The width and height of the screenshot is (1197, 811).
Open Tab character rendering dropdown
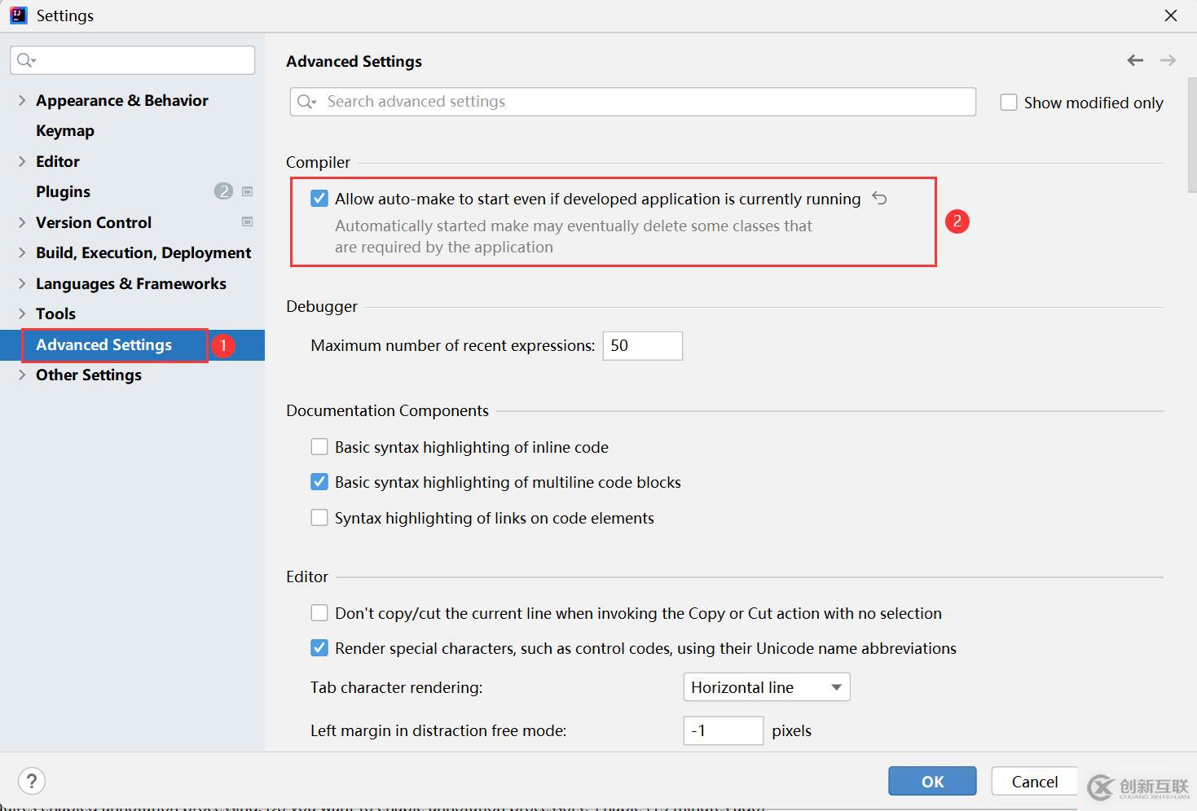[766, 687]
